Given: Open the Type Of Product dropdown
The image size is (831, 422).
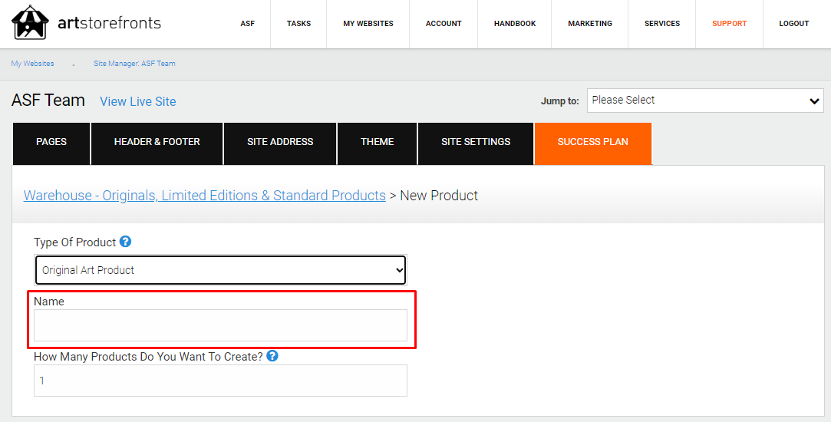Looking at the screenshot, I should pos(221,270).
